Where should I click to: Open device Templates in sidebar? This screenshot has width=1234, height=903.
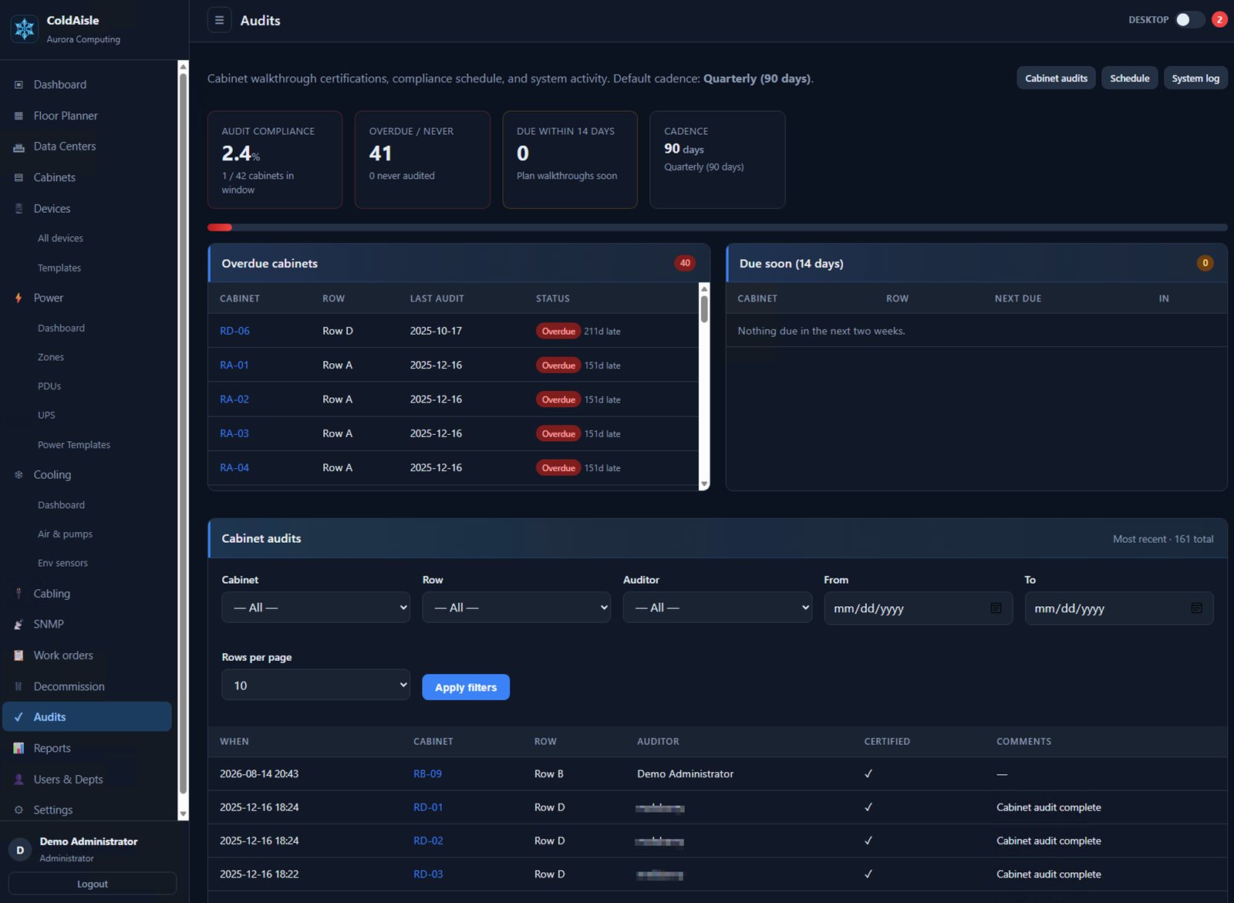coord(59,268)
